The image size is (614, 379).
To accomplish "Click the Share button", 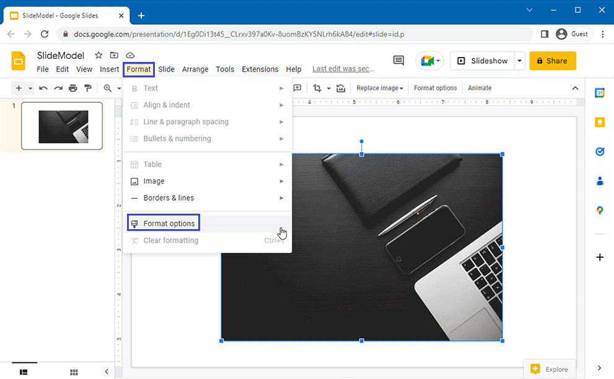I will 552,61.
